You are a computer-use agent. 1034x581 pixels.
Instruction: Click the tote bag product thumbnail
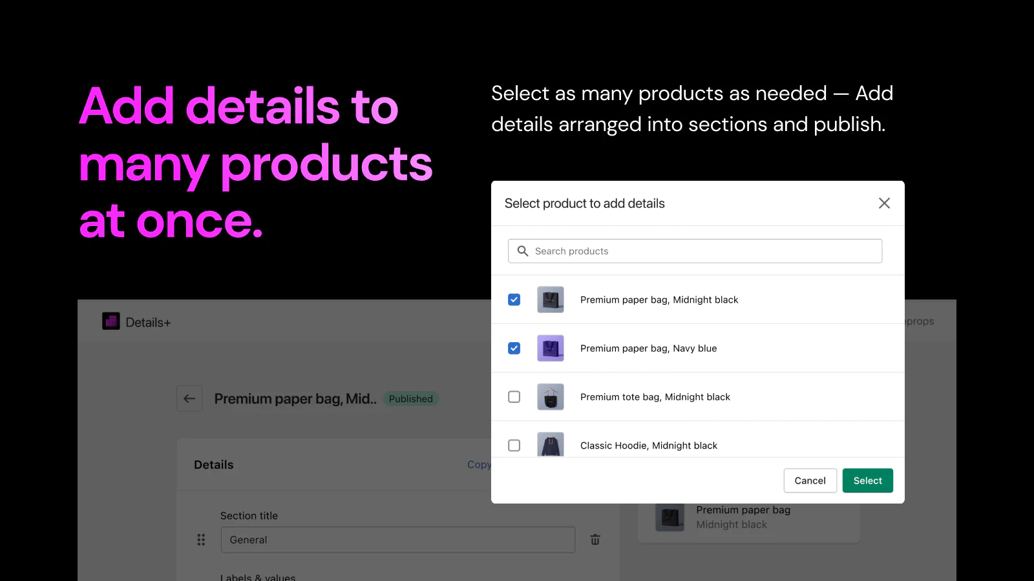tap(551, 397)
